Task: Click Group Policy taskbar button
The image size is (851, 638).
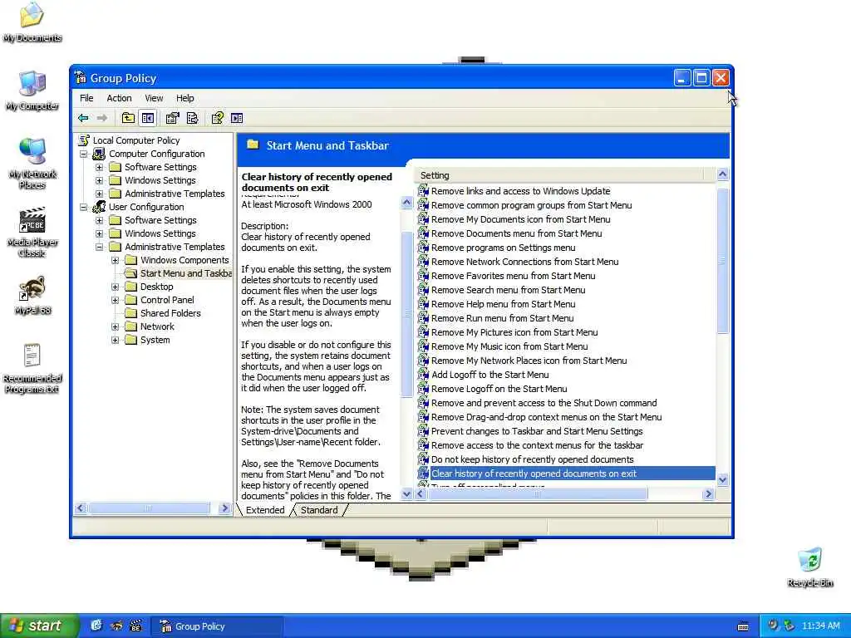Action: click(216, 626)
